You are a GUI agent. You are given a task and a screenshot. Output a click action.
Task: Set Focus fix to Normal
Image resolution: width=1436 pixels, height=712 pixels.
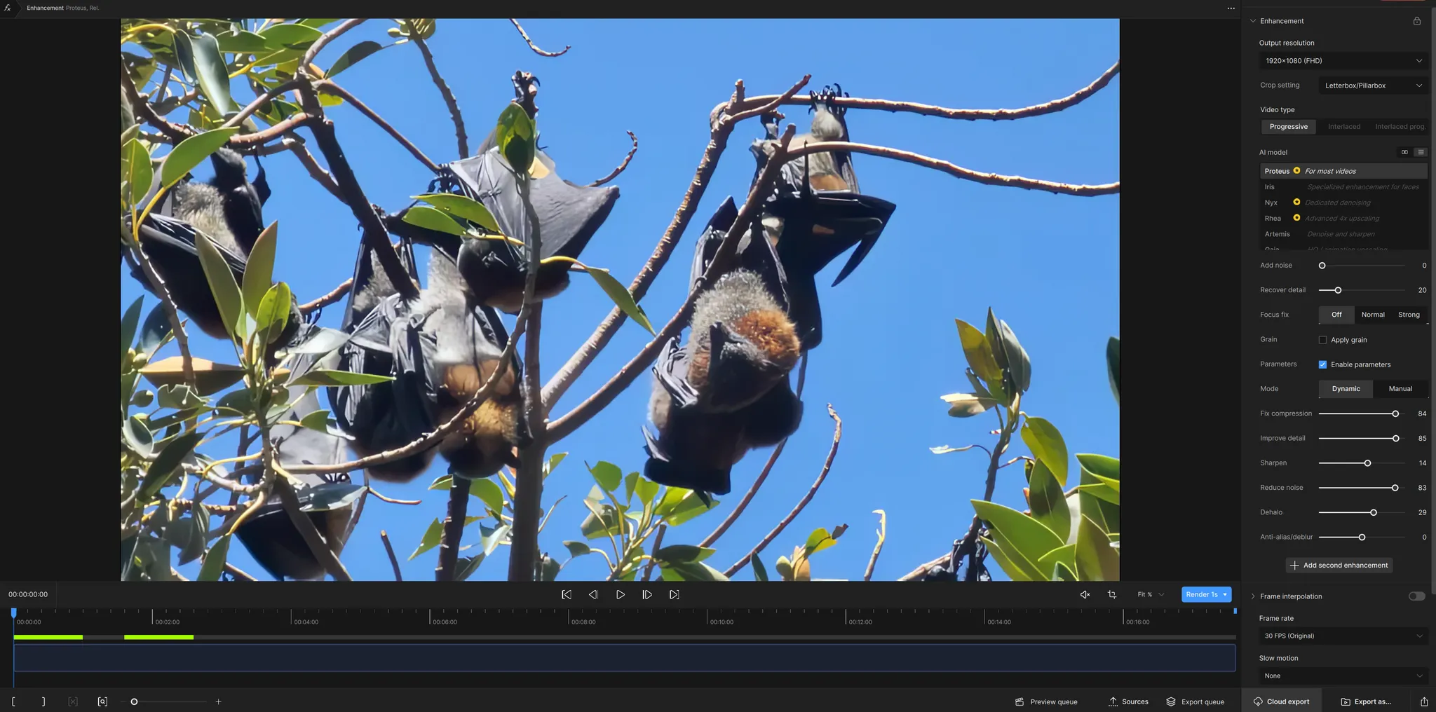(1373, 315)
